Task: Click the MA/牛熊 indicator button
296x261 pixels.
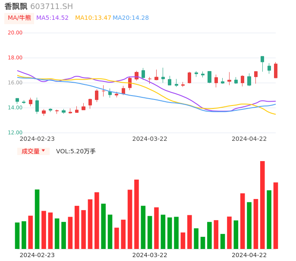Action: click(19, 18)
